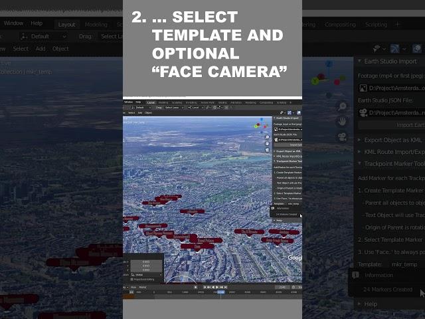425x319 pixels.
Task: Toggle snap magnet in inset tool header
Action: coord(214,108)
